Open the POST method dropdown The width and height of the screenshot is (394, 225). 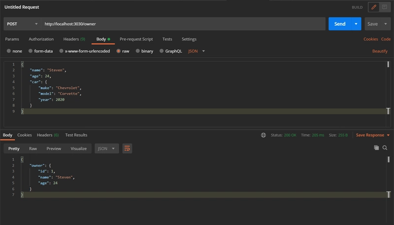[22, 24]
